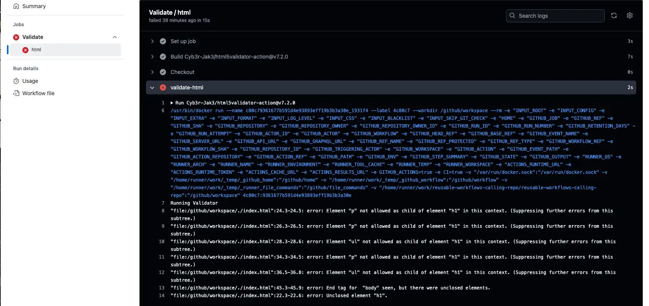This screenshot has height=306, width=649.
Task: Click the Summary home icon
Action: 16,6
